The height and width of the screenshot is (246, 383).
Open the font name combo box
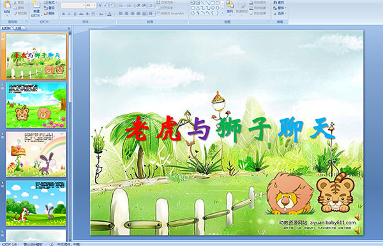pos(73,5)
